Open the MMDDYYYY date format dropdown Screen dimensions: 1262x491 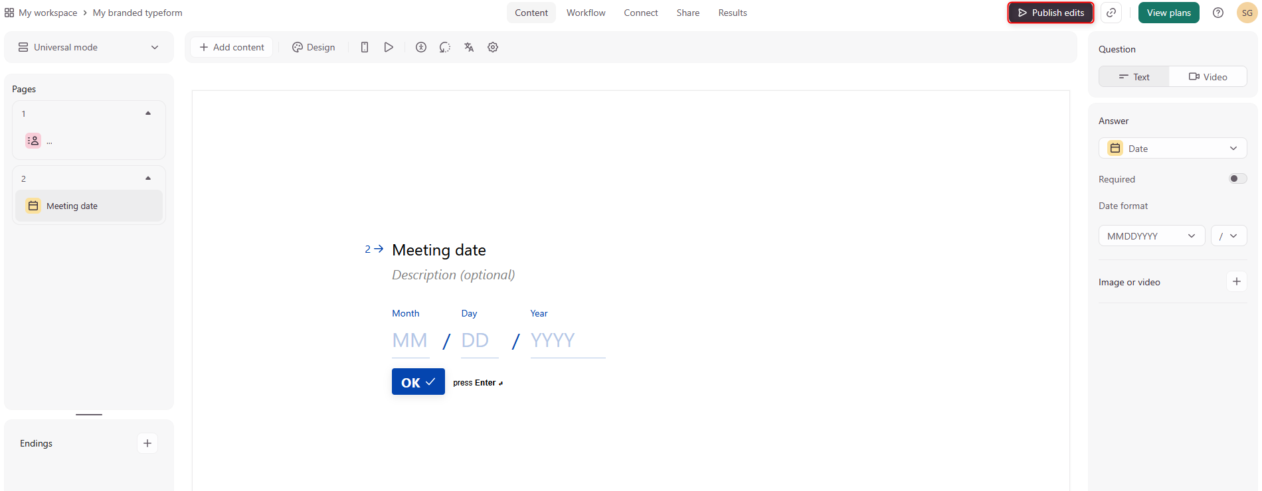click(1151, 236)
